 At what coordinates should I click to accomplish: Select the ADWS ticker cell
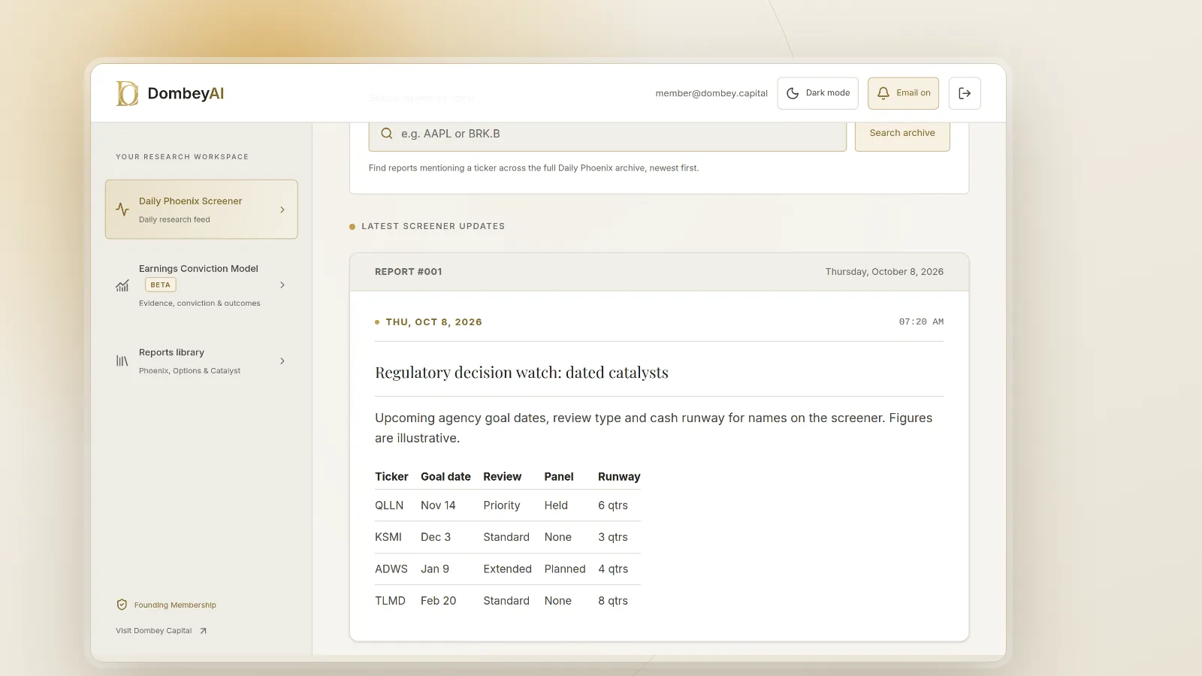point(391,569)
